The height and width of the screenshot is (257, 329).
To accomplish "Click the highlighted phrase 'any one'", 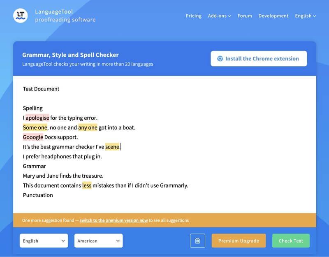I will [x=88, y=127].
